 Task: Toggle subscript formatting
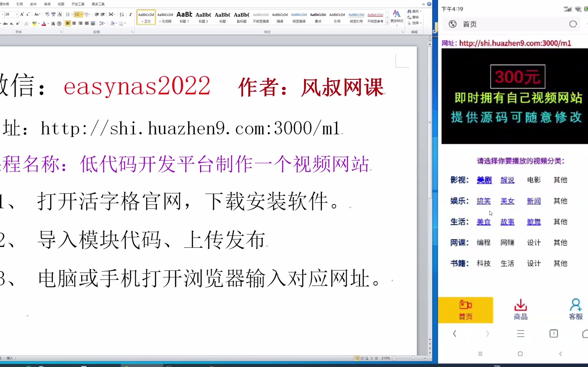[x=11, y=23]
